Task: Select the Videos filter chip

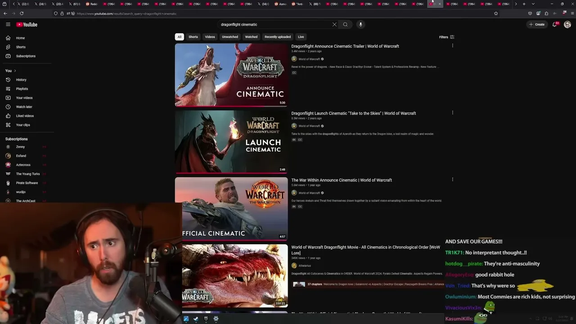Action: click(x=210, y=37)
